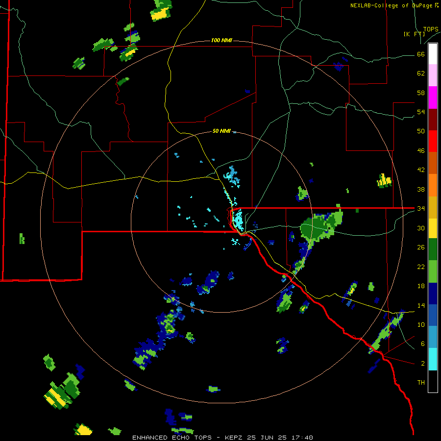Select the dark green legend swatch
The image size is (441, 441).
[433, 249]
